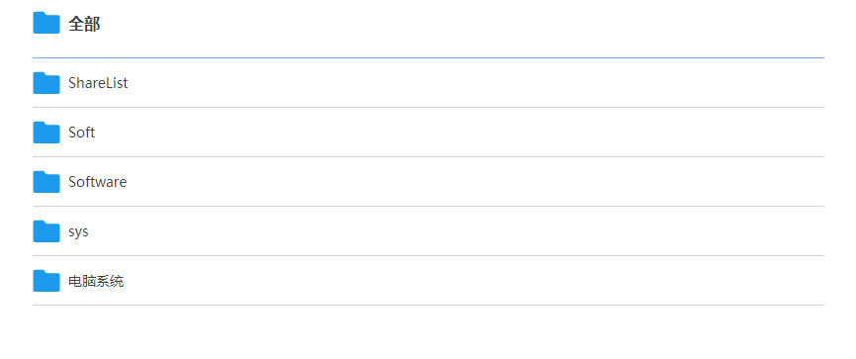The height and width of the screenshot is (359, 856).
Task: Select the 电脑系统 row's blank area
Action: coord(475,281)
